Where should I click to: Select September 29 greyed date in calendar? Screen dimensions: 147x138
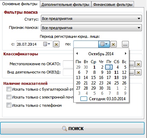[78, 67]
